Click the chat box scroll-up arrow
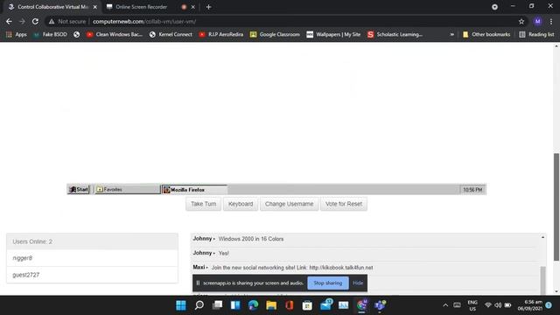The height and width of the screenshot is (315, 560). tap(542, 237)
